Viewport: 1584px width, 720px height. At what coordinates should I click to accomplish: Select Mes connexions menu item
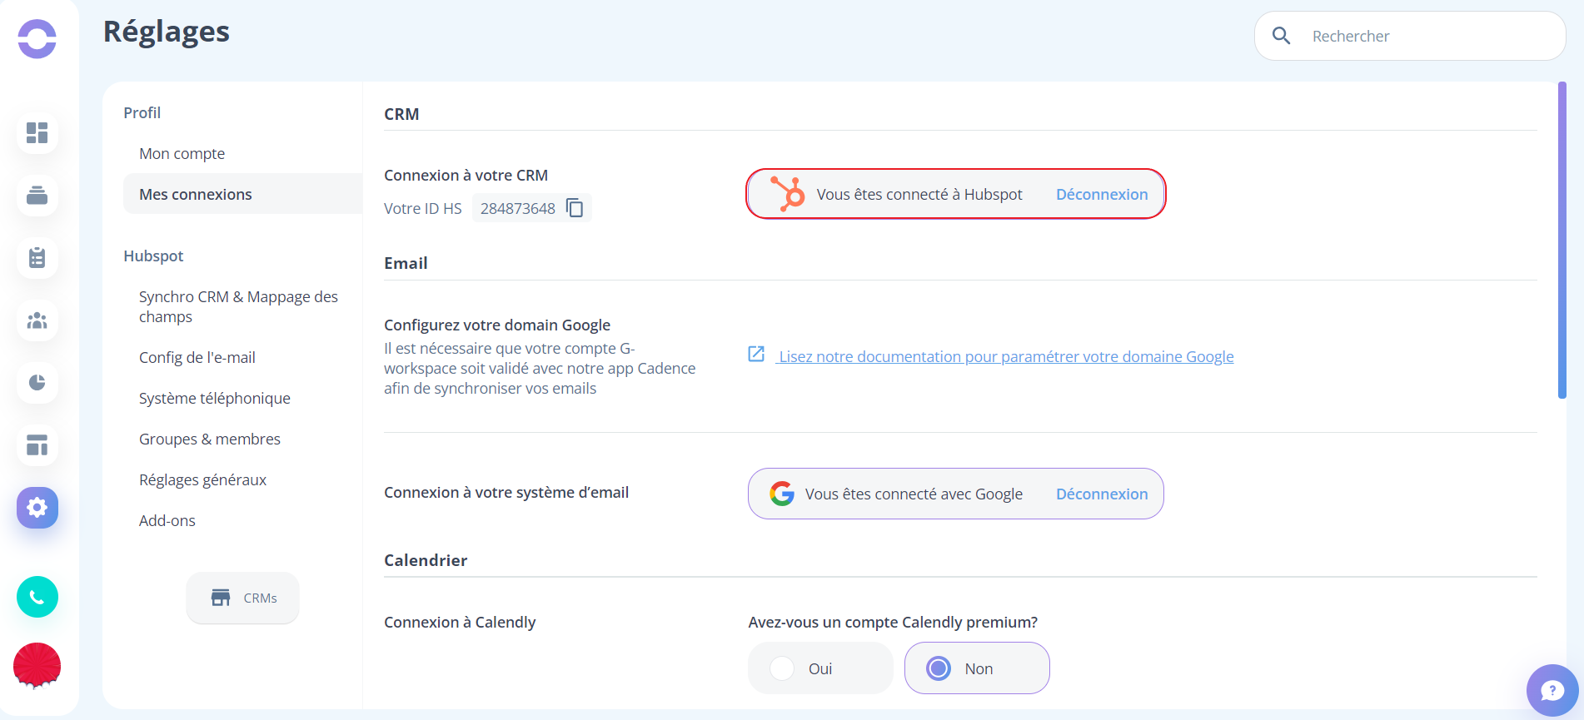(242, 194)
